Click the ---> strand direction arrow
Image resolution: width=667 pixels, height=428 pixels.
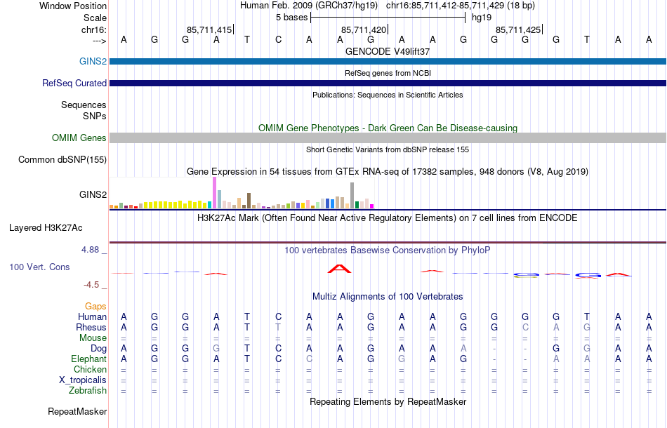100,41
